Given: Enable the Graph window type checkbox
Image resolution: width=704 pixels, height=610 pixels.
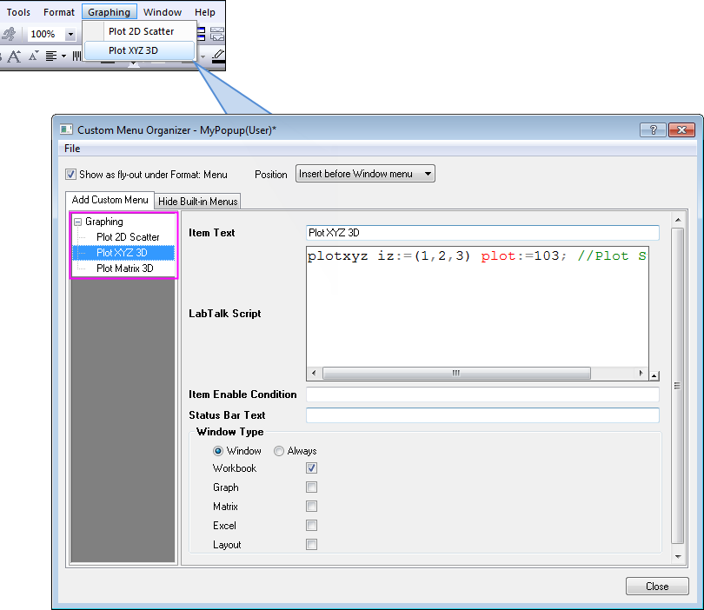Looking at the screenshot, I should point(311,487).
